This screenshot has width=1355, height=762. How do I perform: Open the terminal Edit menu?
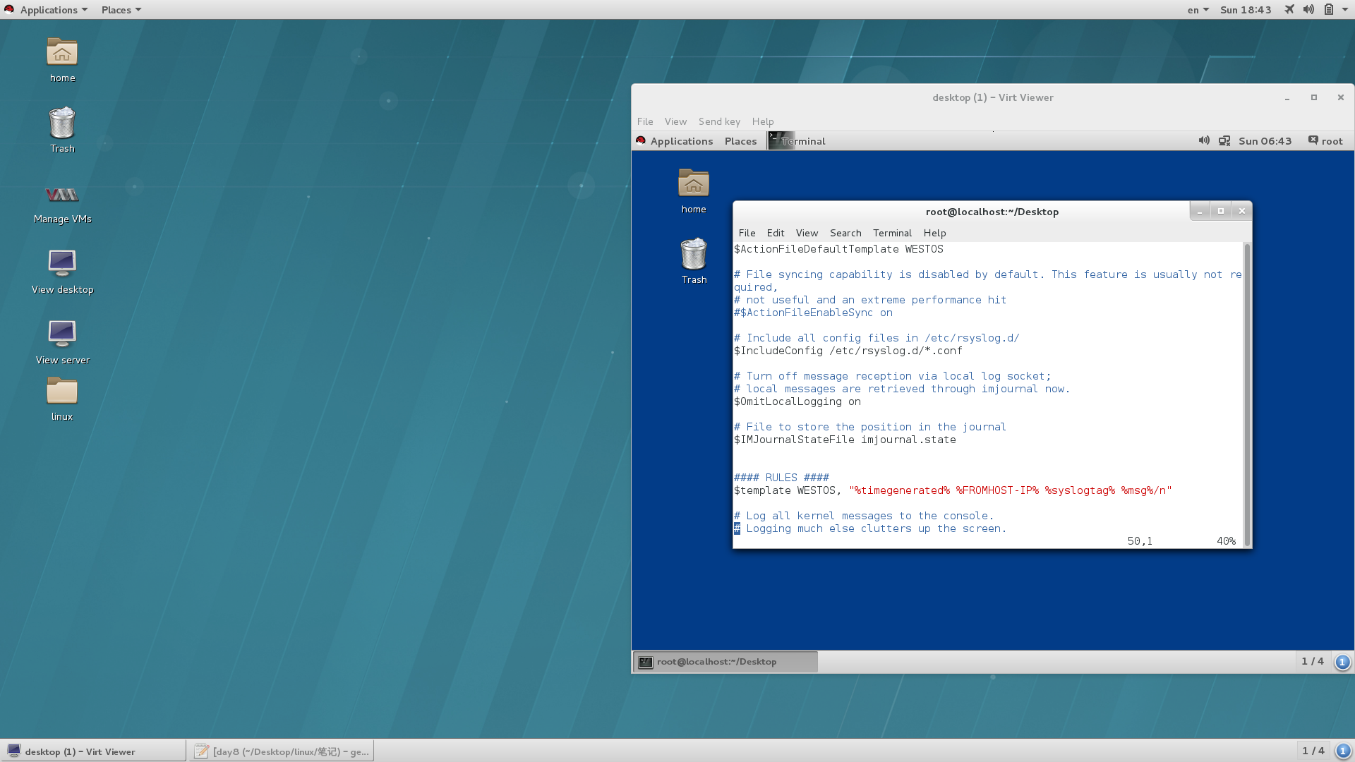coord(775,233)
